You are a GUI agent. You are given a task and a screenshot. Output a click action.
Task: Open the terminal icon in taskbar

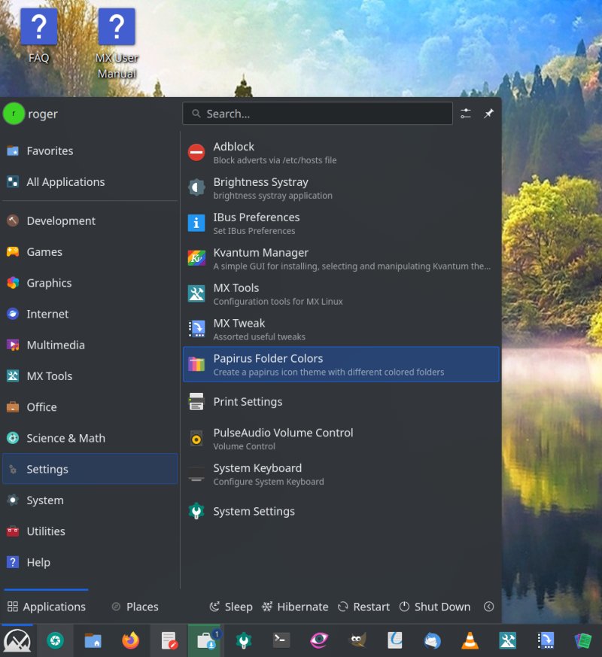coord(281,640)
